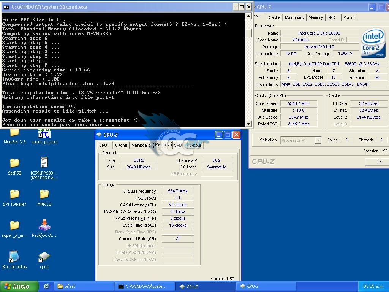The image size is (389, 292).
Task: Click Total computation time line in cmd
Action: tap(81, 93)
